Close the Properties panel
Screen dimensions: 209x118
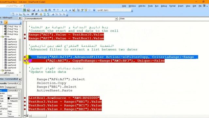[20, 79]
